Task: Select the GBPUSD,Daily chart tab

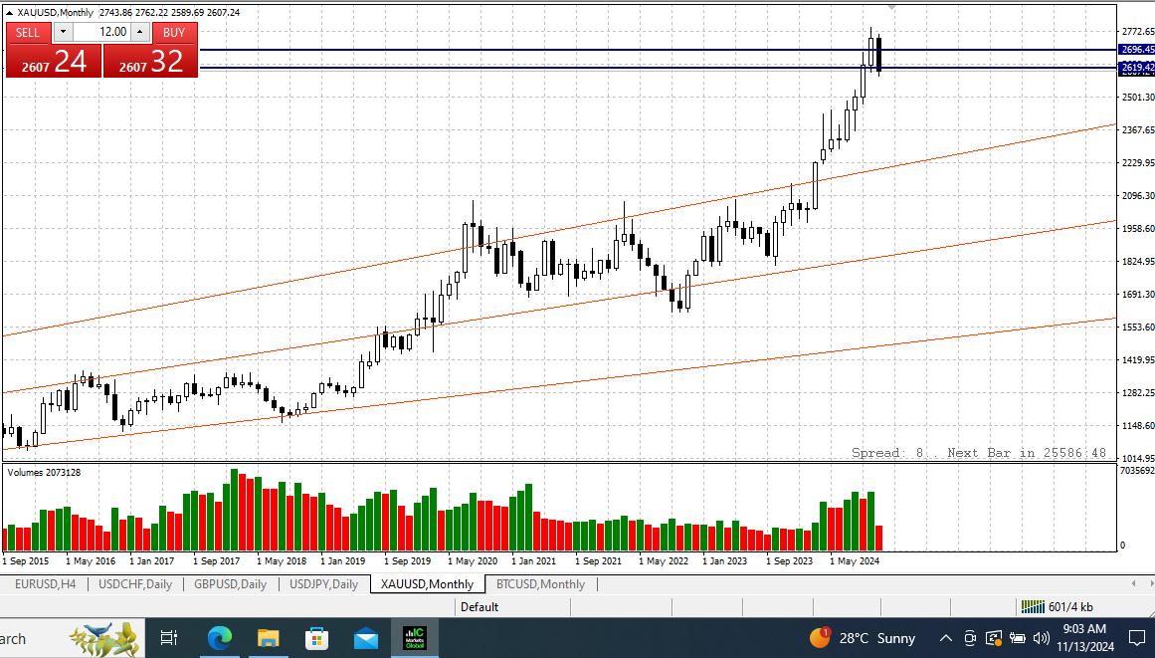Action: tap(230, 584)
